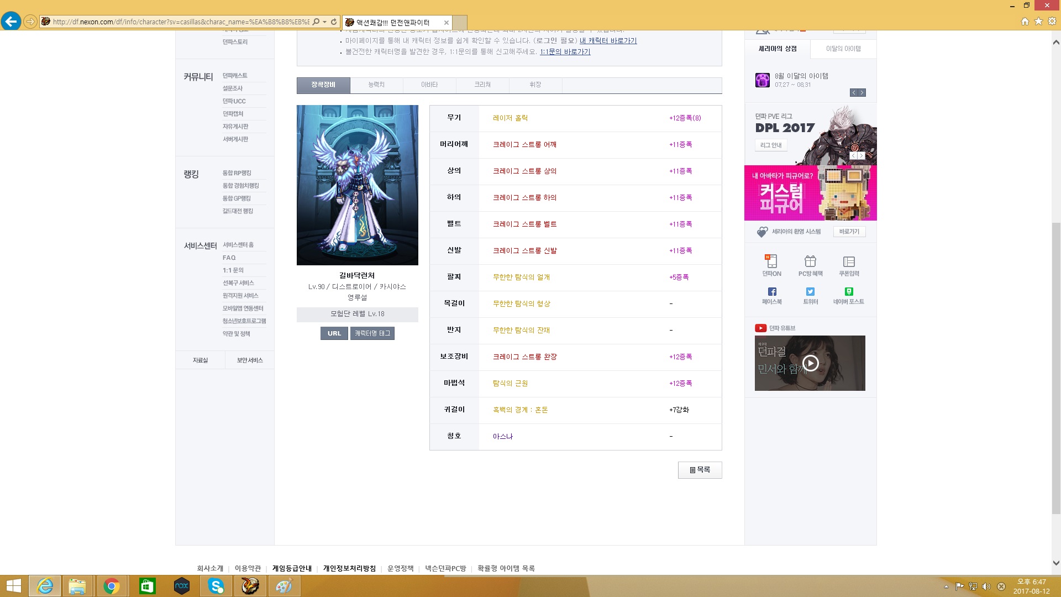Screen dimensions: 1061x597
Task: Show next monthly item with right arrow
Action: coord(862,93)
